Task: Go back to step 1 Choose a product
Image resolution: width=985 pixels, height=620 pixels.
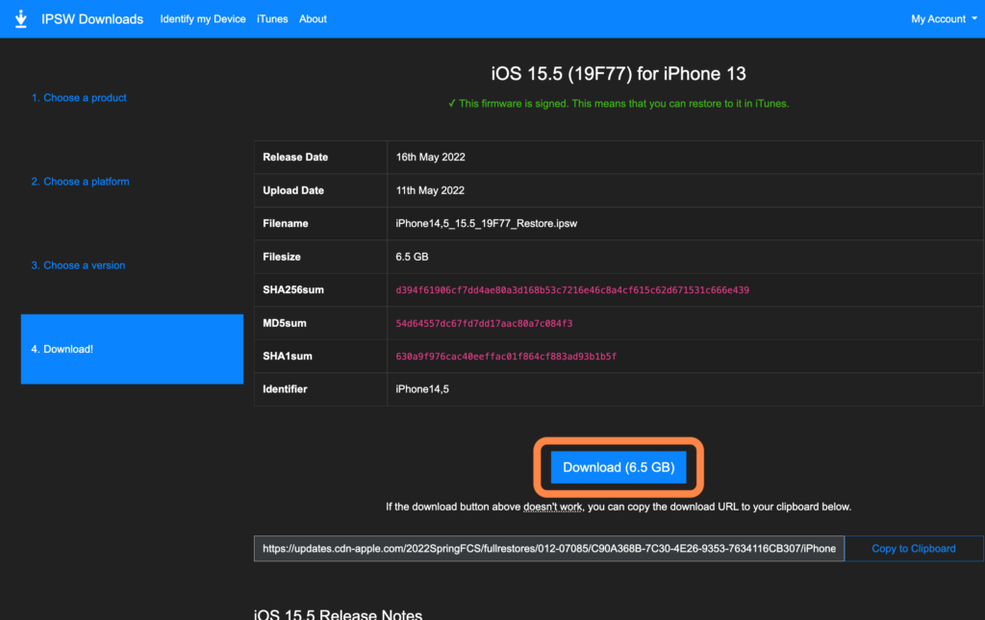Action: [x=79, y=98]
